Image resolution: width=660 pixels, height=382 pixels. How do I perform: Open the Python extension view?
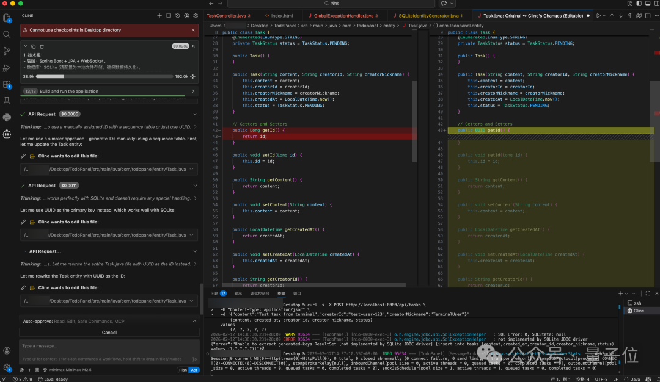pyautogui.click(x=7, y=117)
